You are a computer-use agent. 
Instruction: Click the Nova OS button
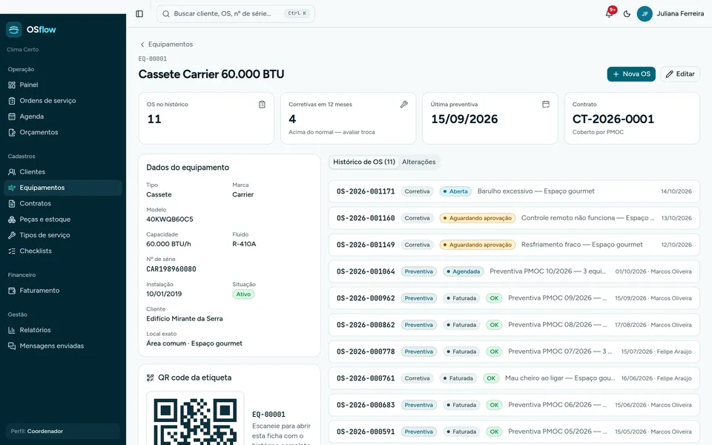631,74
